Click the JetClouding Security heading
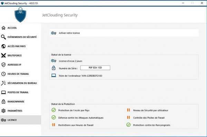207x137 pixels. (60, 15)
